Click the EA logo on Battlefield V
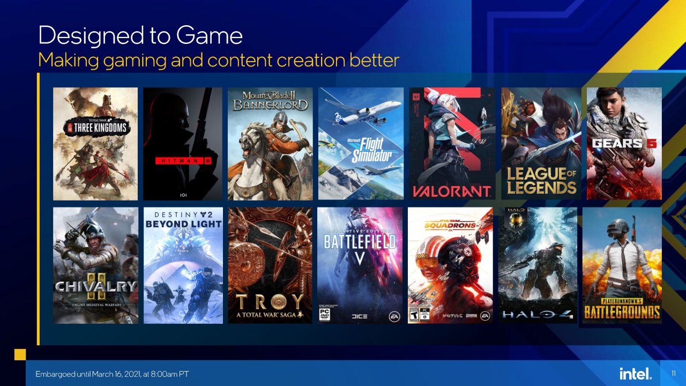 coord(394,317)
